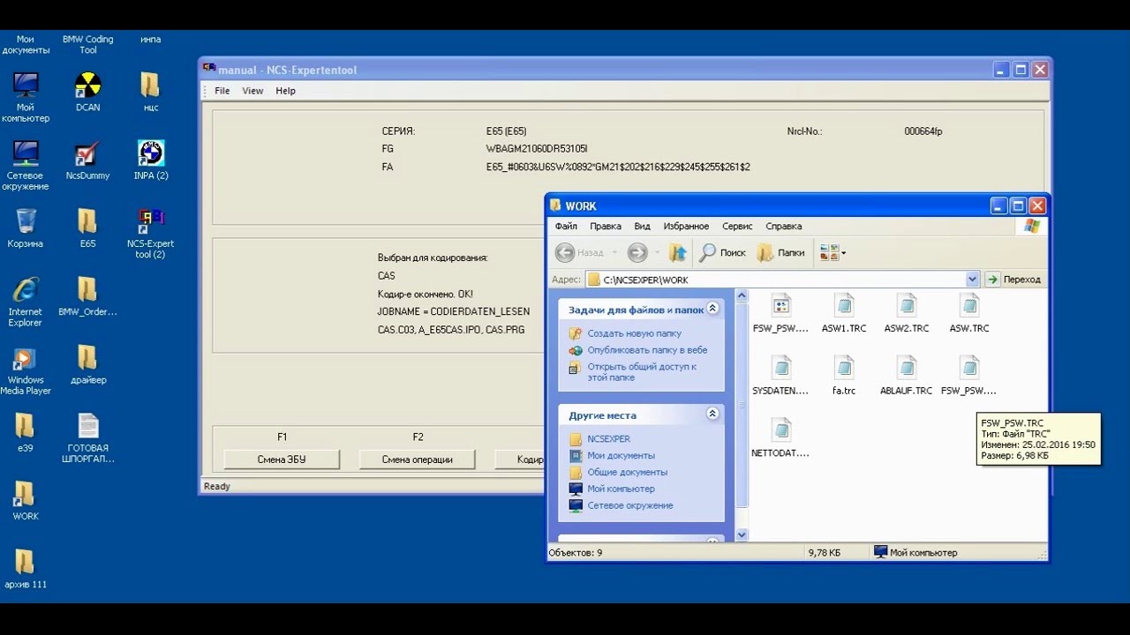Open the DCAN desktop shortcut
1130x635 pixels.
pyautogui.click(x=87, y=92)
